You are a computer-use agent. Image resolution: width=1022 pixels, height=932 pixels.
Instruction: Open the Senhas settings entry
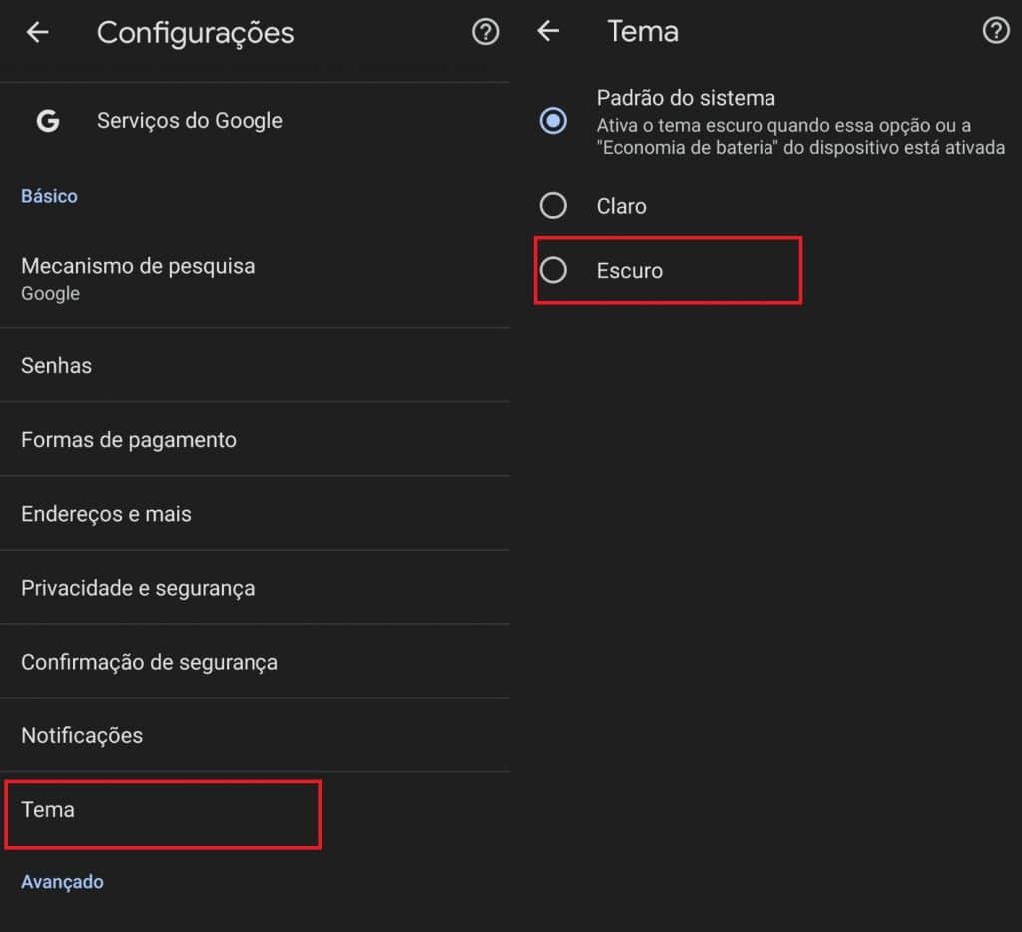pos(255,365)
